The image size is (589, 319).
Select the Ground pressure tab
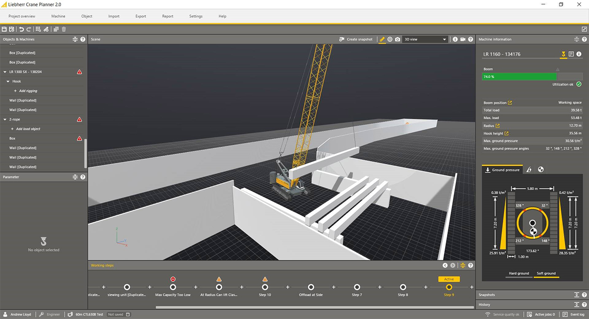pos(502,170)
